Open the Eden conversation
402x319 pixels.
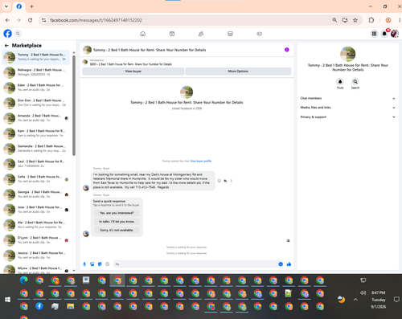tap(36, 88)
